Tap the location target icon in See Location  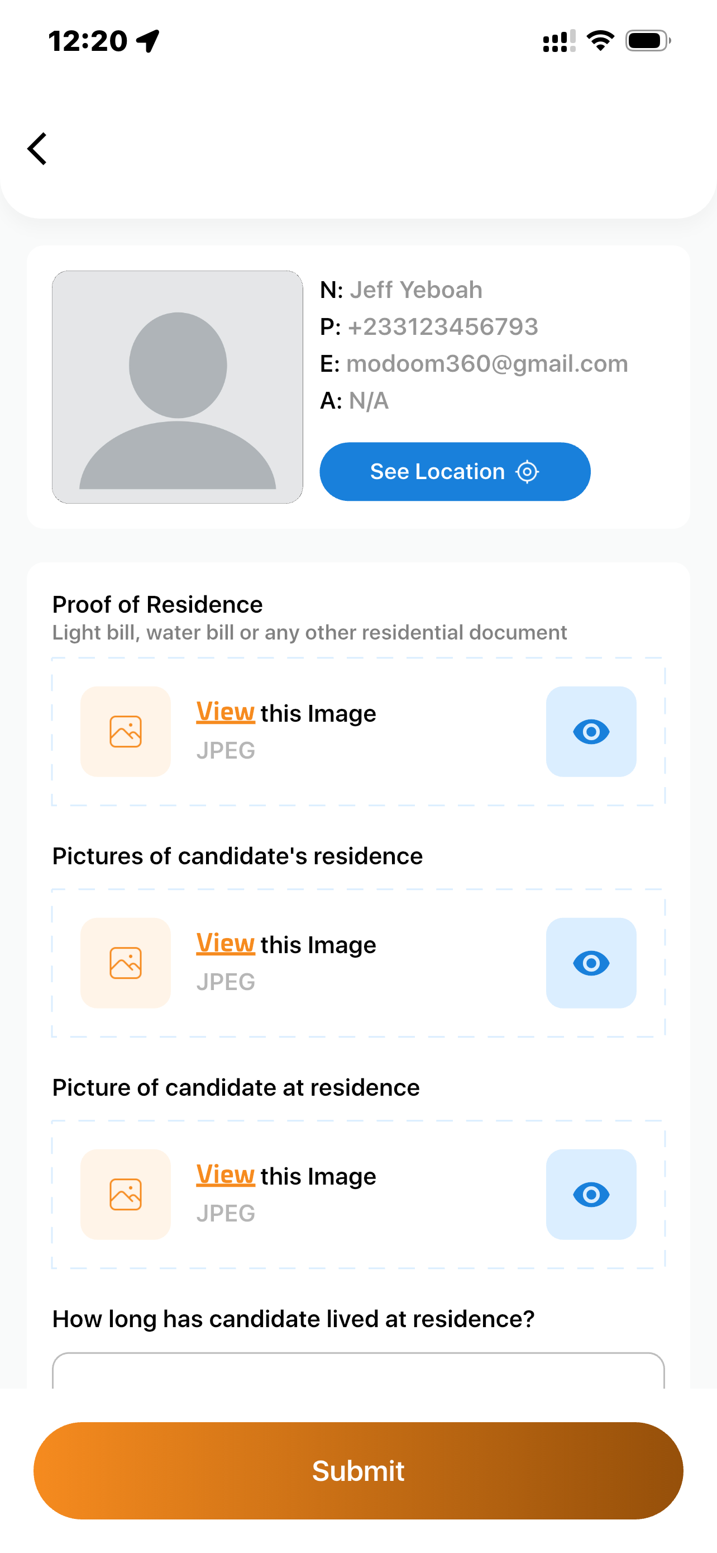[x=527, y=471]
